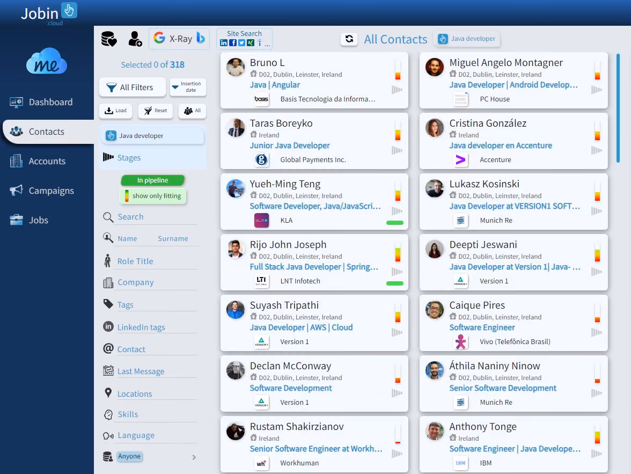Click fit score bar on Deepti Jeswani card
Image resolution: width=631 pixels, height=474 pixels.
(x=597, y=252)
